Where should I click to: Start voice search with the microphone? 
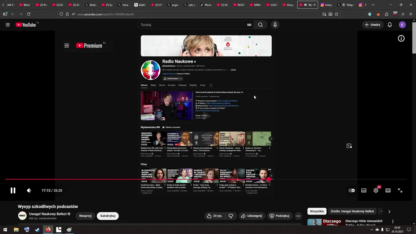pos(275,25)
